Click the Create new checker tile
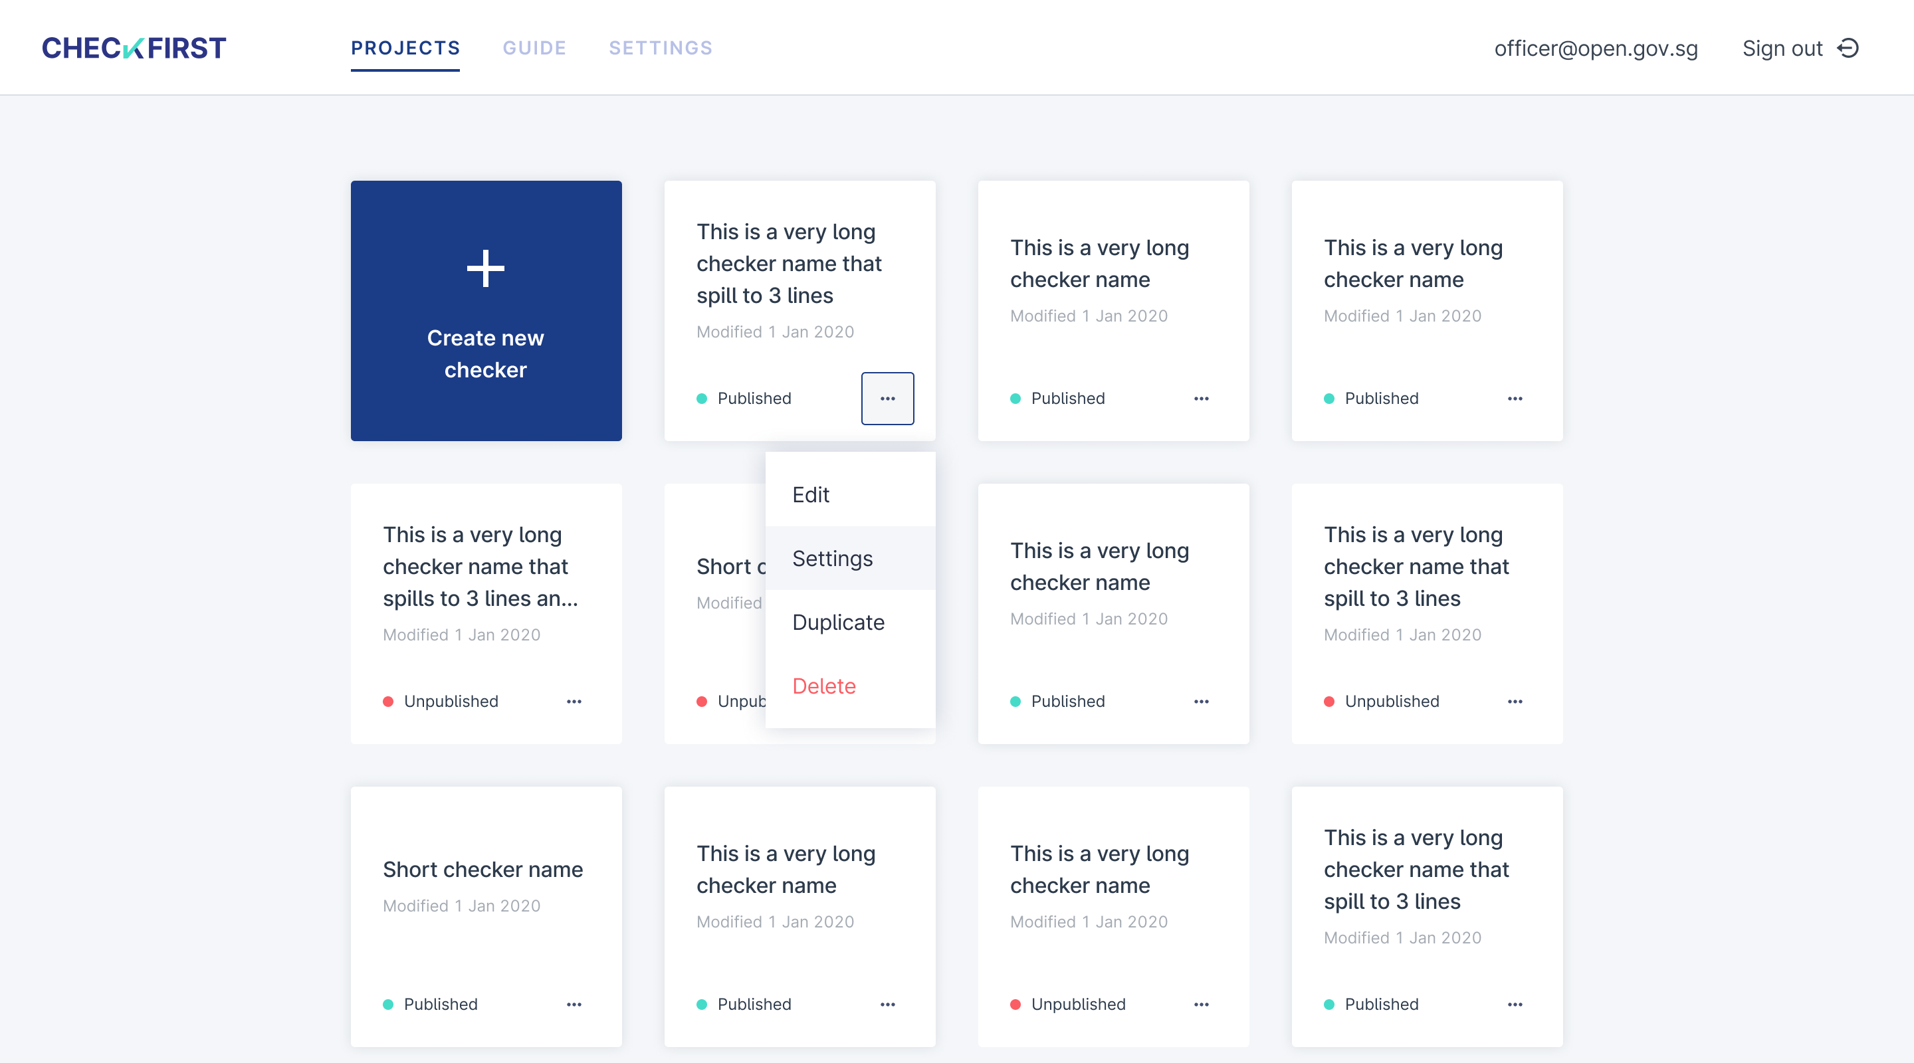 [486, 310]
